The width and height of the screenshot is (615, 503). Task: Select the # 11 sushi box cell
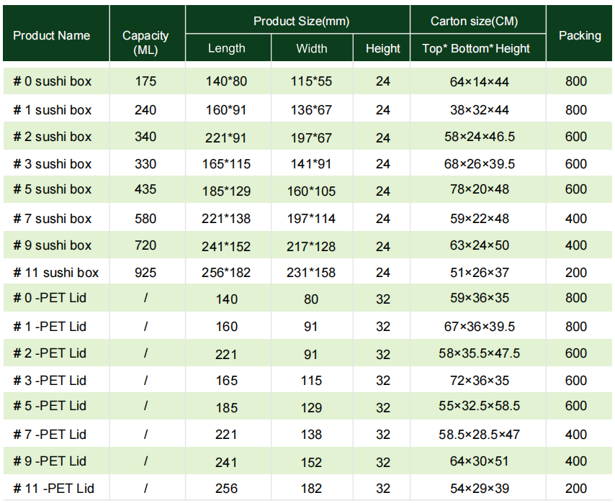coord(56,273)
